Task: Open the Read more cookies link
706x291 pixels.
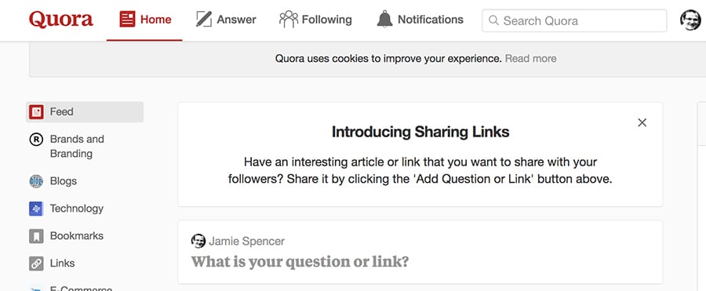Action: tap(530, 59)
